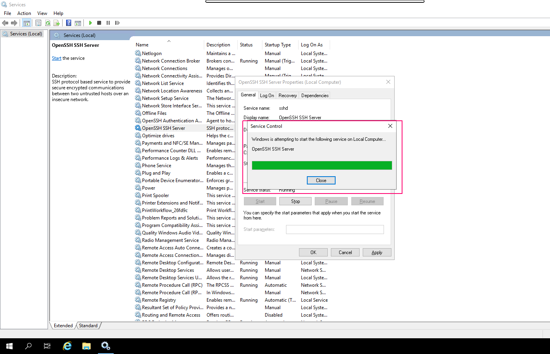Toggle the Show/Hide Action Pane icon
Viewport: 550px width, 354px height.
(x=78, y=23)
